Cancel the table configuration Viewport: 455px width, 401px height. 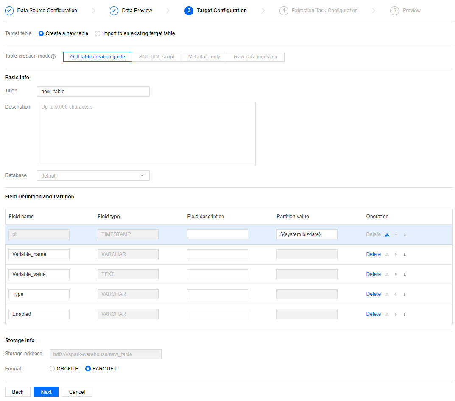click(77, 392)
